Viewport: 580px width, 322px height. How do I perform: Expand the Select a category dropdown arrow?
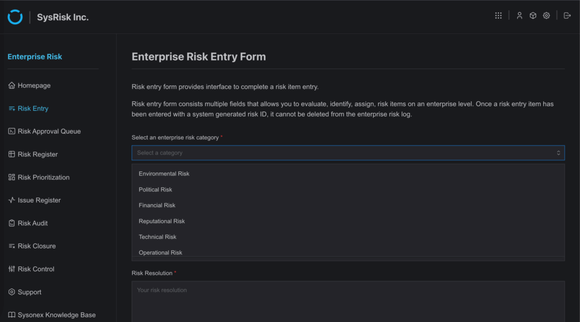[558, 153]
